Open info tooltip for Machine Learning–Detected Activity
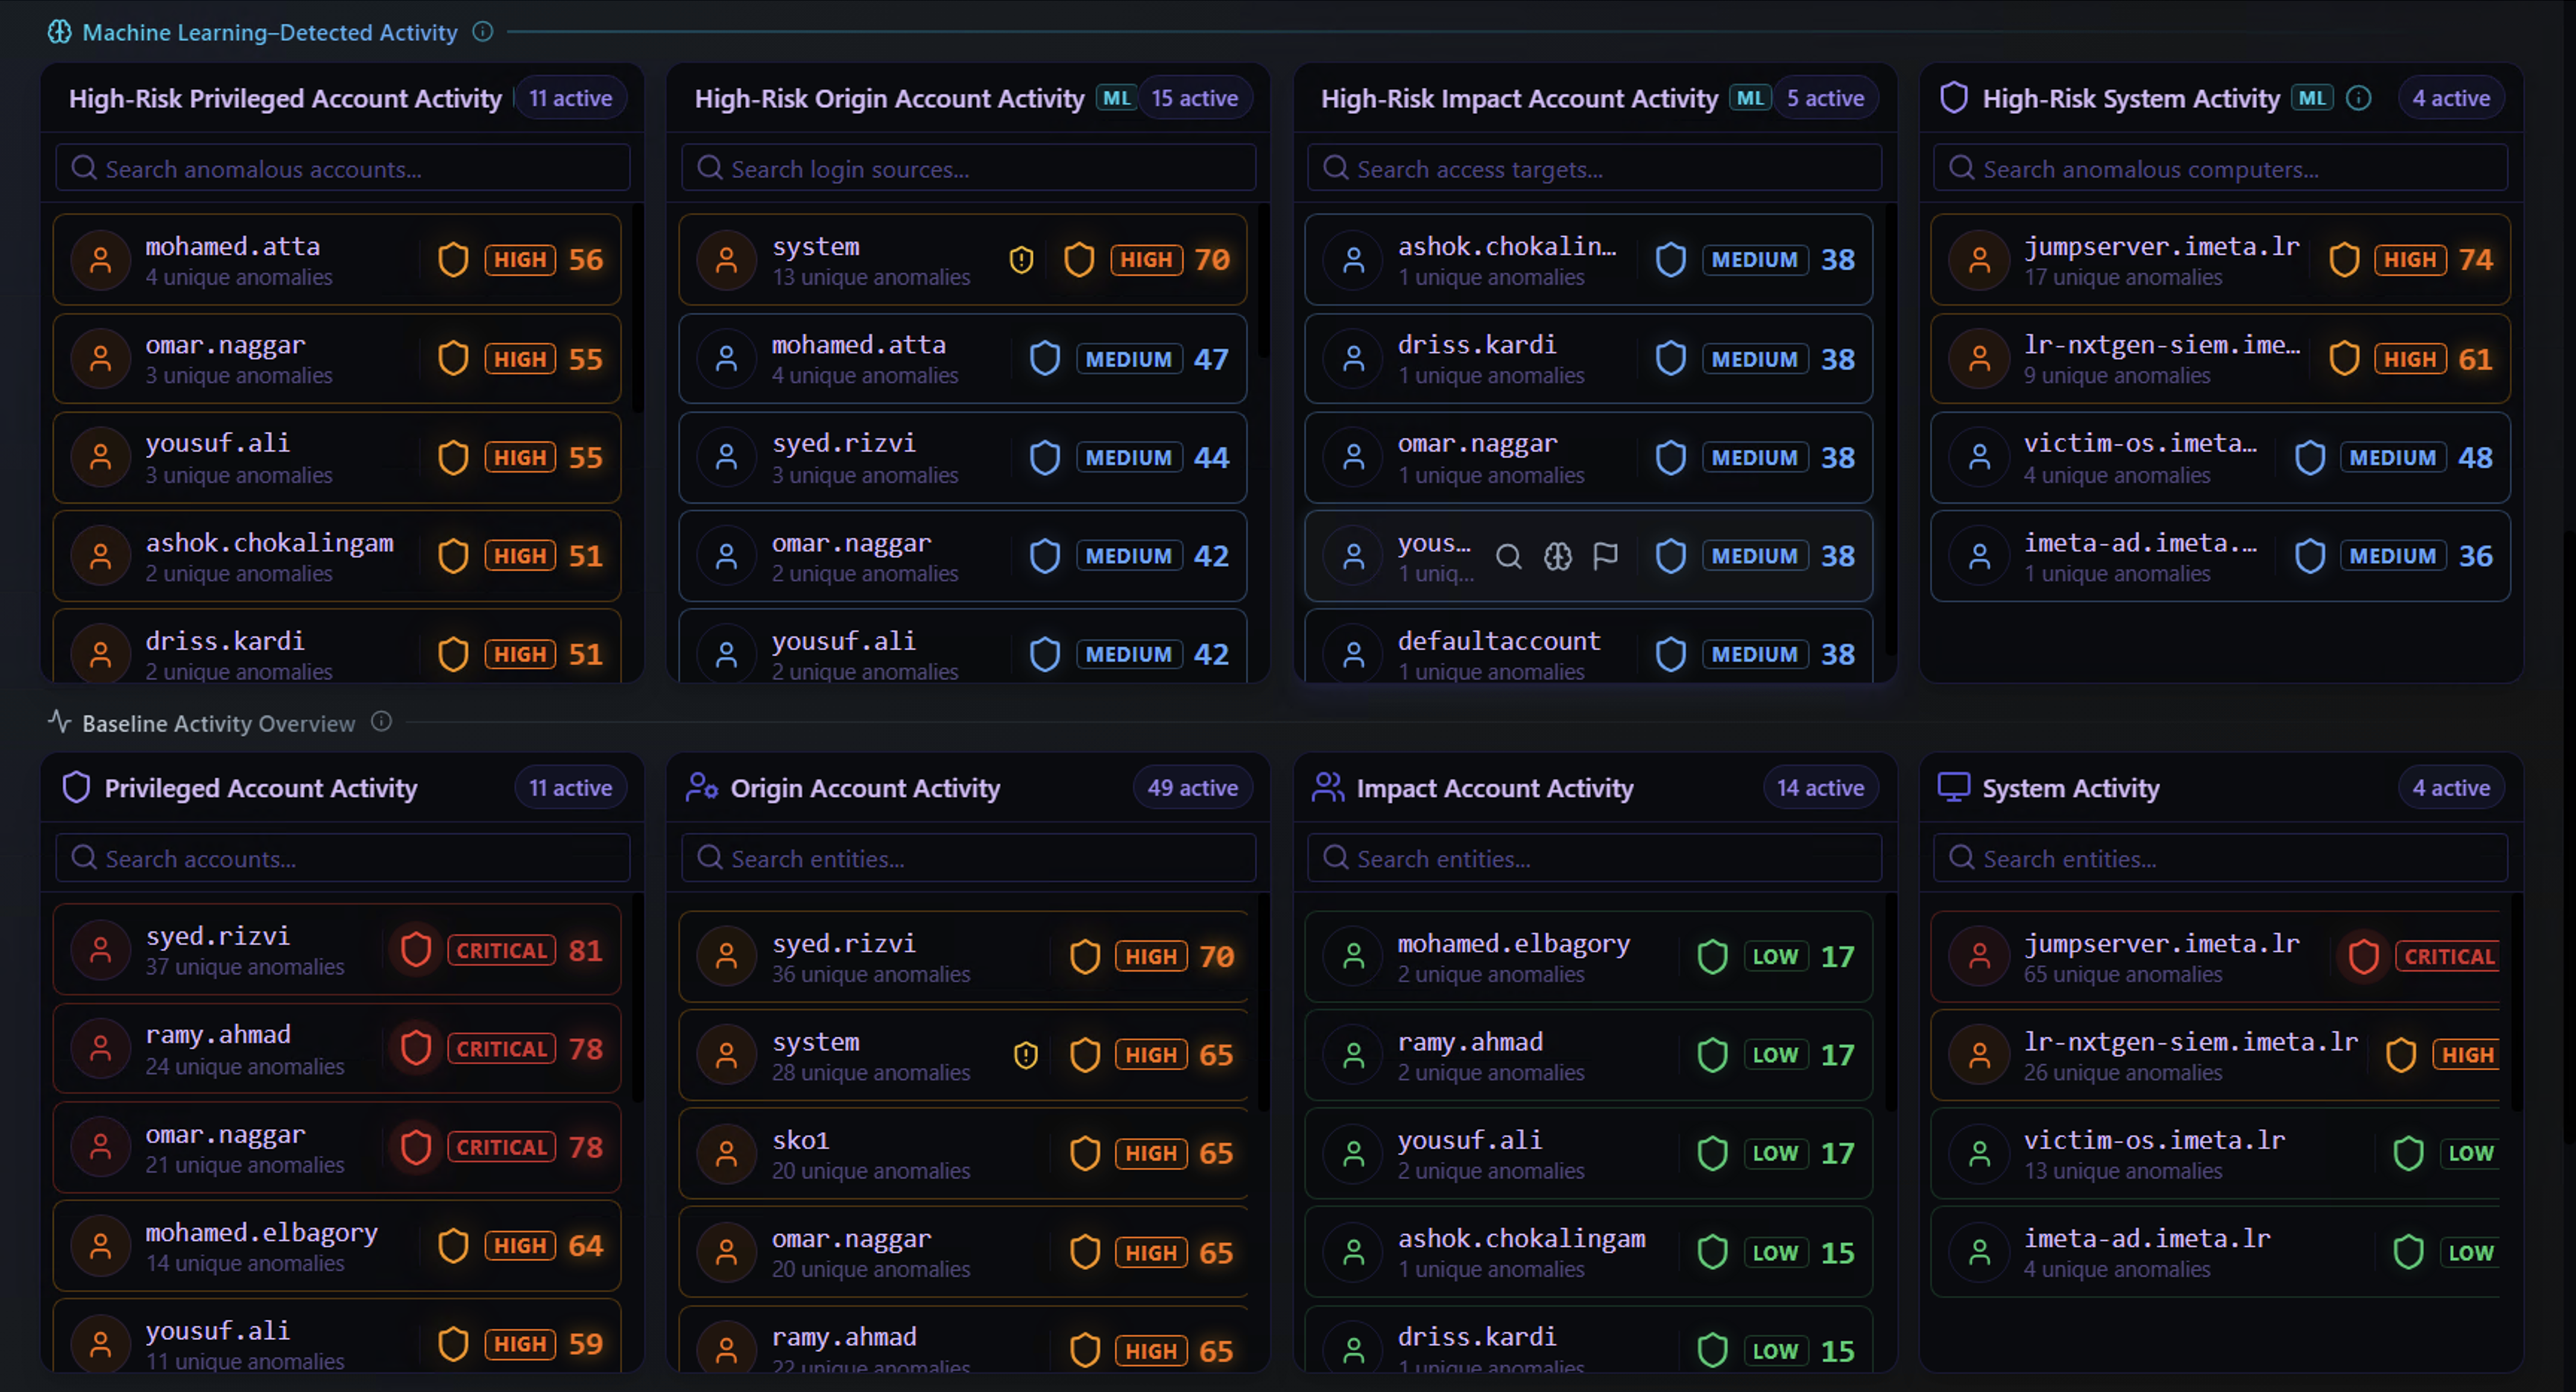Image resolution: width=2576 pixels, height=1392 pixels. pyautogui.click(x=483, y=32)
